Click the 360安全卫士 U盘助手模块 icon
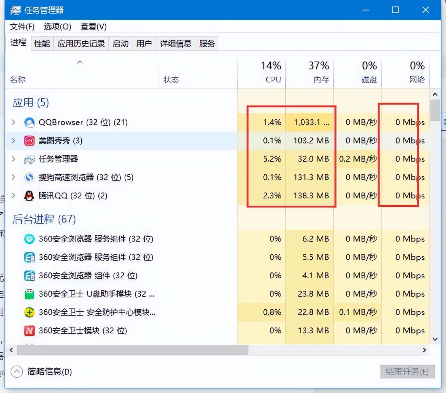446x393 pixels. pyautogui.click(x=29, y=294)
